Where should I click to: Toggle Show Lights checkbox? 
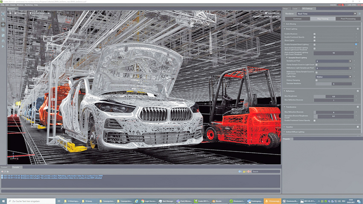[x=314, y=41]
